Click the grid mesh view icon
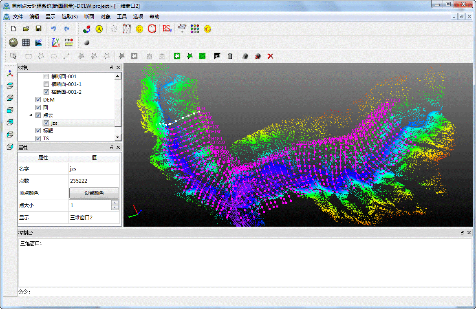476x309 pixels. 26,42
